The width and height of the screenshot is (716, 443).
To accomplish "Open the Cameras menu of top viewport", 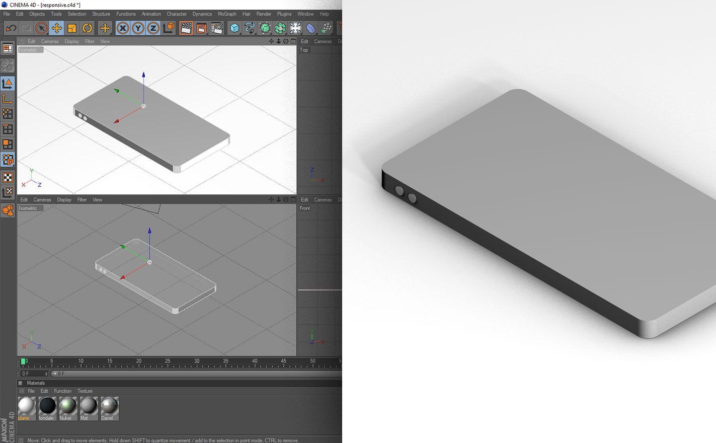I will click(x=50, y=41).
